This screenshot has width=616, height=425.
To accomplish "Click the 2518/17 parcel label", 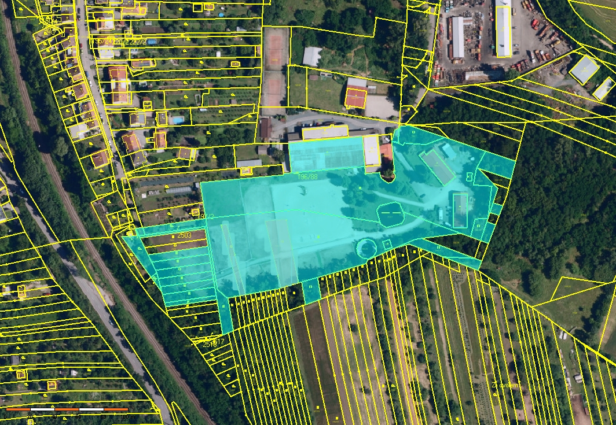I will click(x=214, y=343).
